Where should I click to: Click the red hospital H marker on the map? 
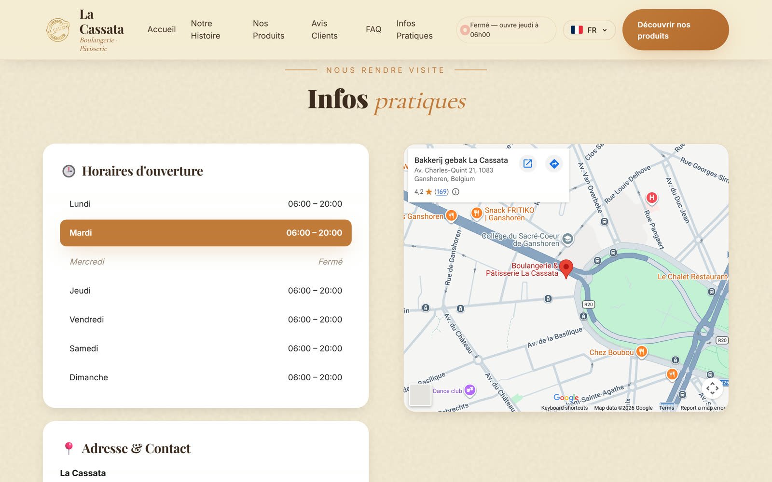pos(652,198)
